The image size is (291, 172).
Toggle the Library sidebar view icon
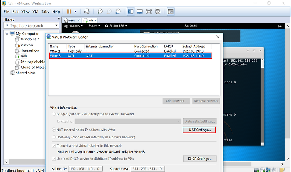131,11
